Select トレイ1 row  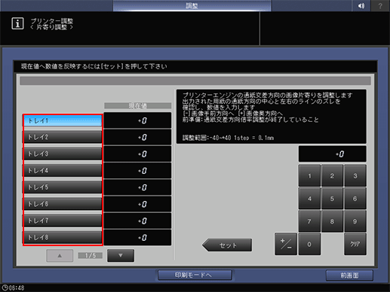point(63,120)
